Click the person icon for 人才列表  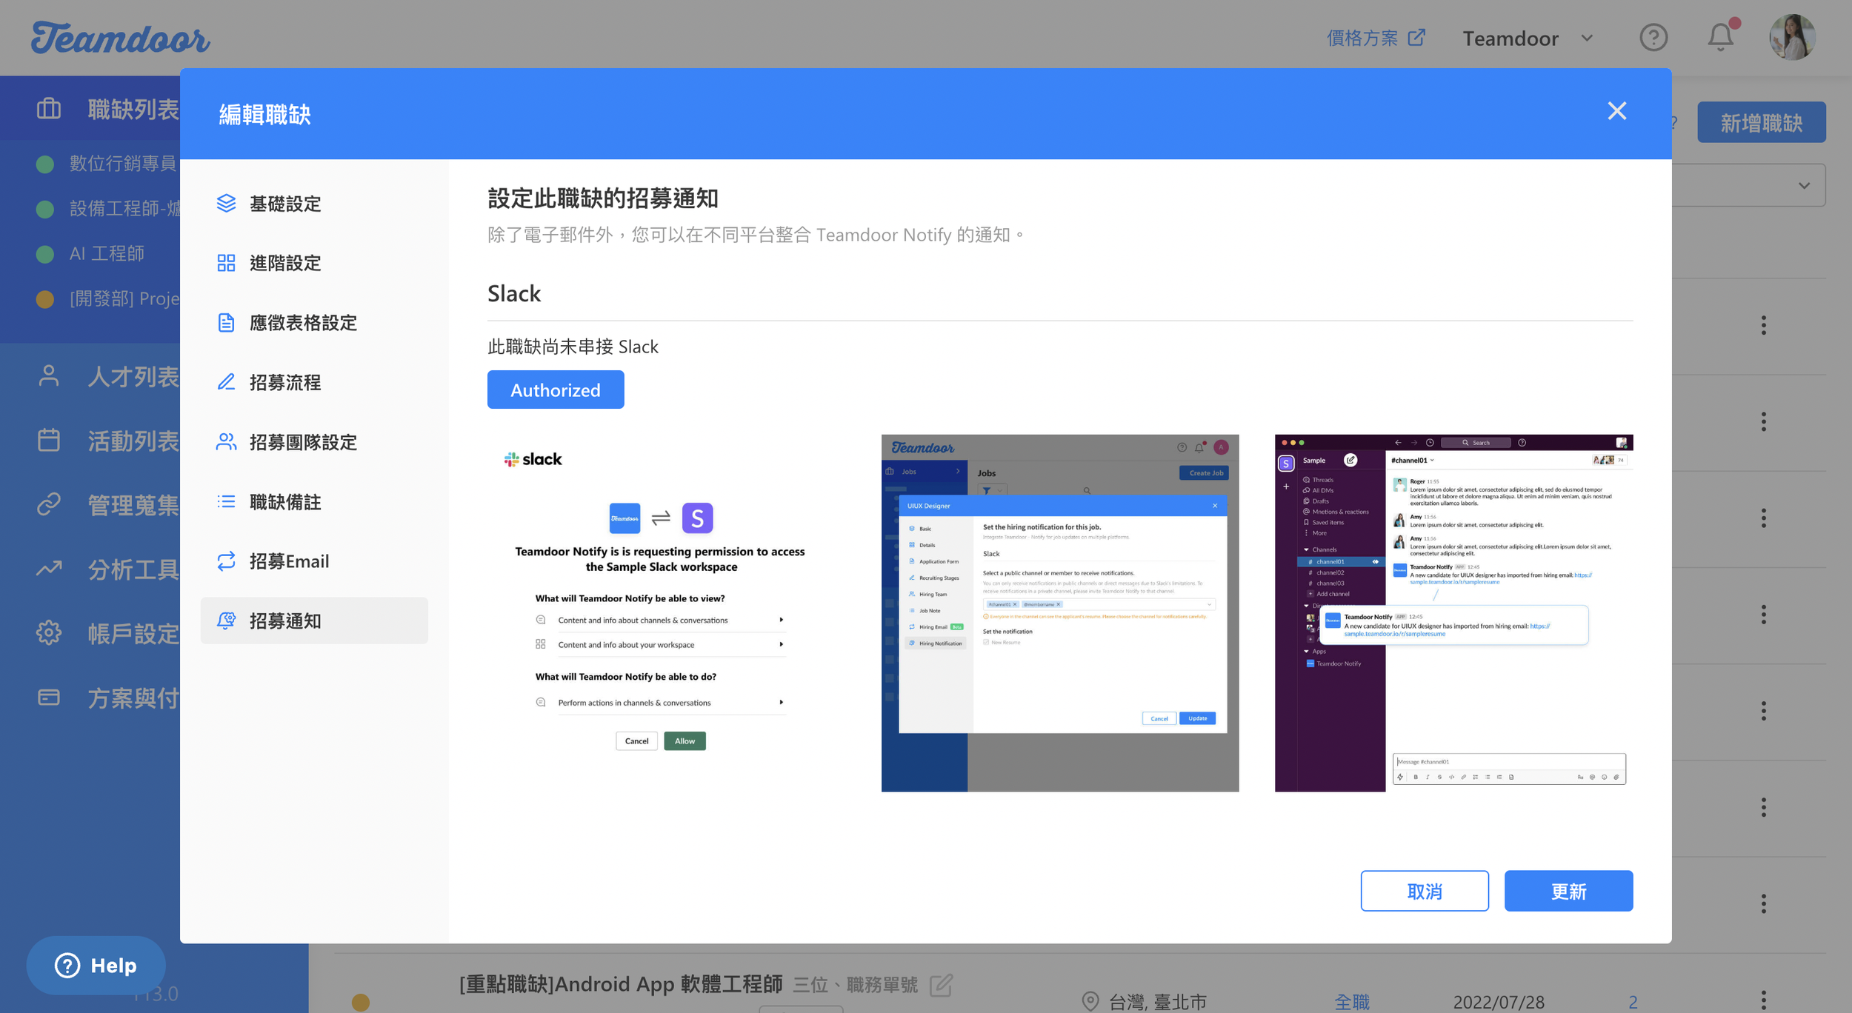(x=49, y=376)
